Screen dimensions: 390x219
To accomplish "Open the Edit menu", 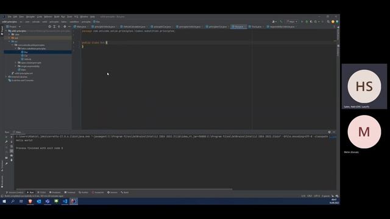I will click(15, 16).
